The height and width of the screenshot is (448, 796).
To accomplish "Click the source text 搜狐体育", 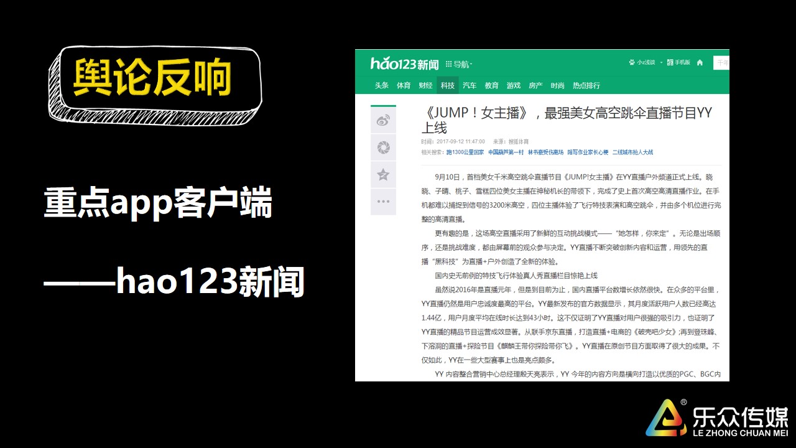I will click(x=517, y=141).
